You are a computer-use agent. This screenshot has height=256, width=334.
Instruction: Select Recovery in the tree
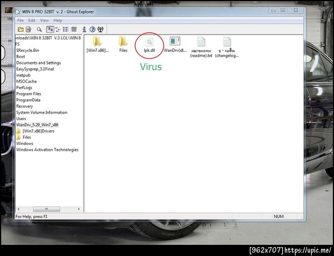[24, 106]
